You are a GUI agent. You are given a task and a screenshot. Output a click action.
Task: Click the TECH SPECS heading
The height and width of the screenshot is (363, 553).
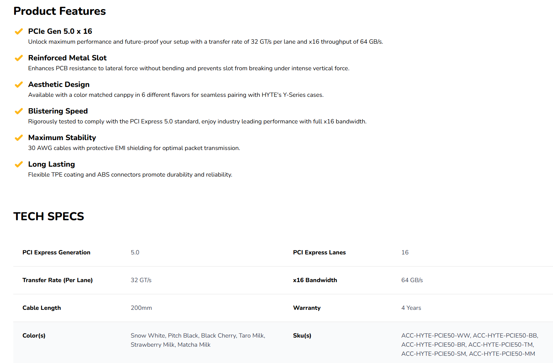coord(49,216)
